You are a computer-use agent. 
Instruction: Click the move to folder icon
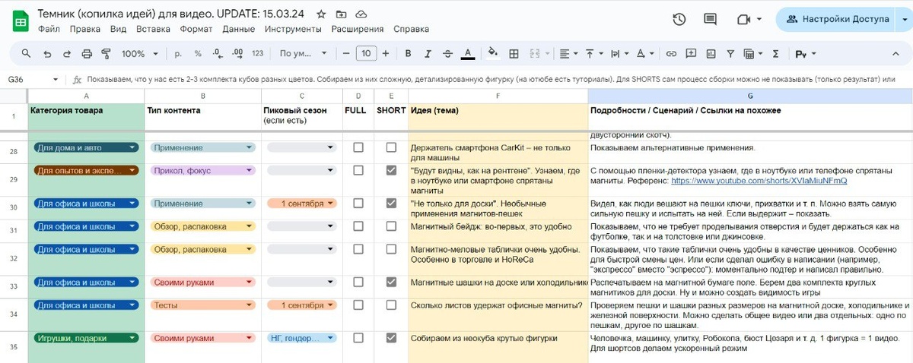coord(341,14)
